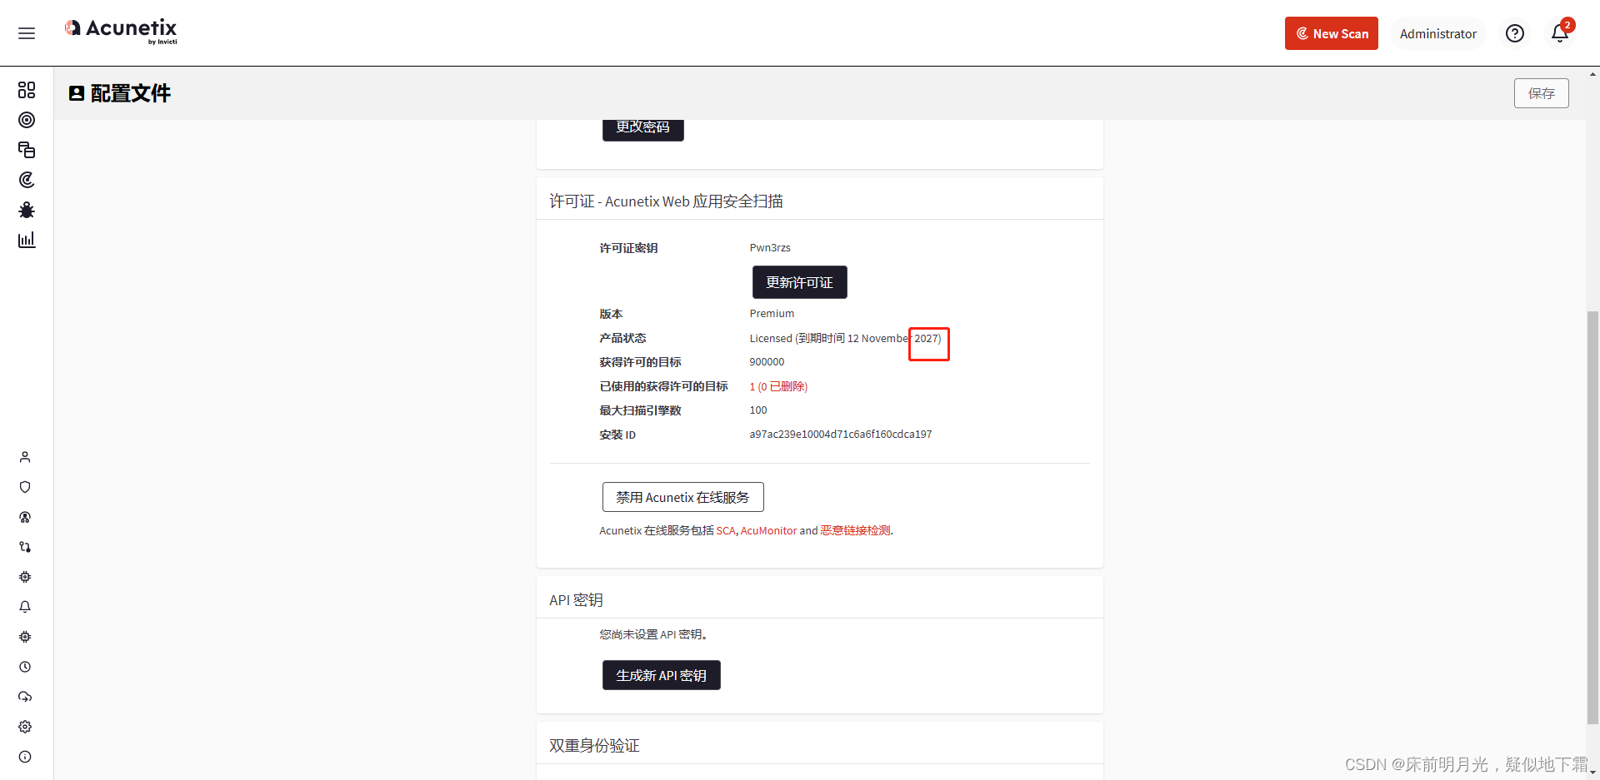1600x780 pixels.
Task: Click the 最大扫描引擎数 label
Action: [x=640, y=410]
